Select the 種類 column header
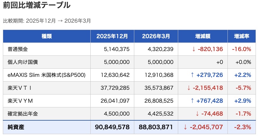The width and height of the screenshot is (260, 137). click(47, 36)
